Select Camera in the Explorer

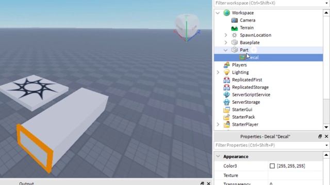[x=247, y=21]
